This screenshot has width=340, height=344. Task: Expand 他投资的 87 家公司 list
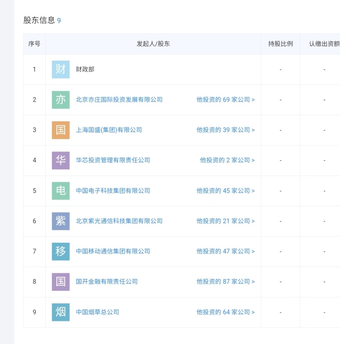(x=225, y=281)
